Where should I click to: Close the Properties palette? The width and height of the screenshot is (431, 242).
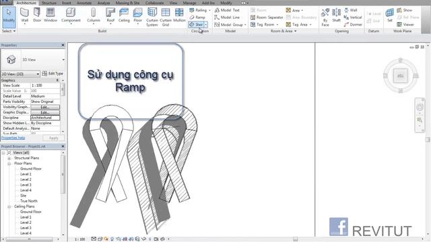(63, 45)
